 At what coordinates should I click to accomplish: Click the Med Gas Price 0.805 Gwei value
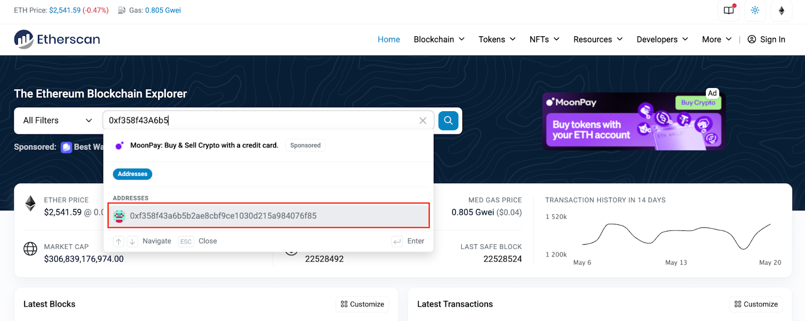click(473, 212)
